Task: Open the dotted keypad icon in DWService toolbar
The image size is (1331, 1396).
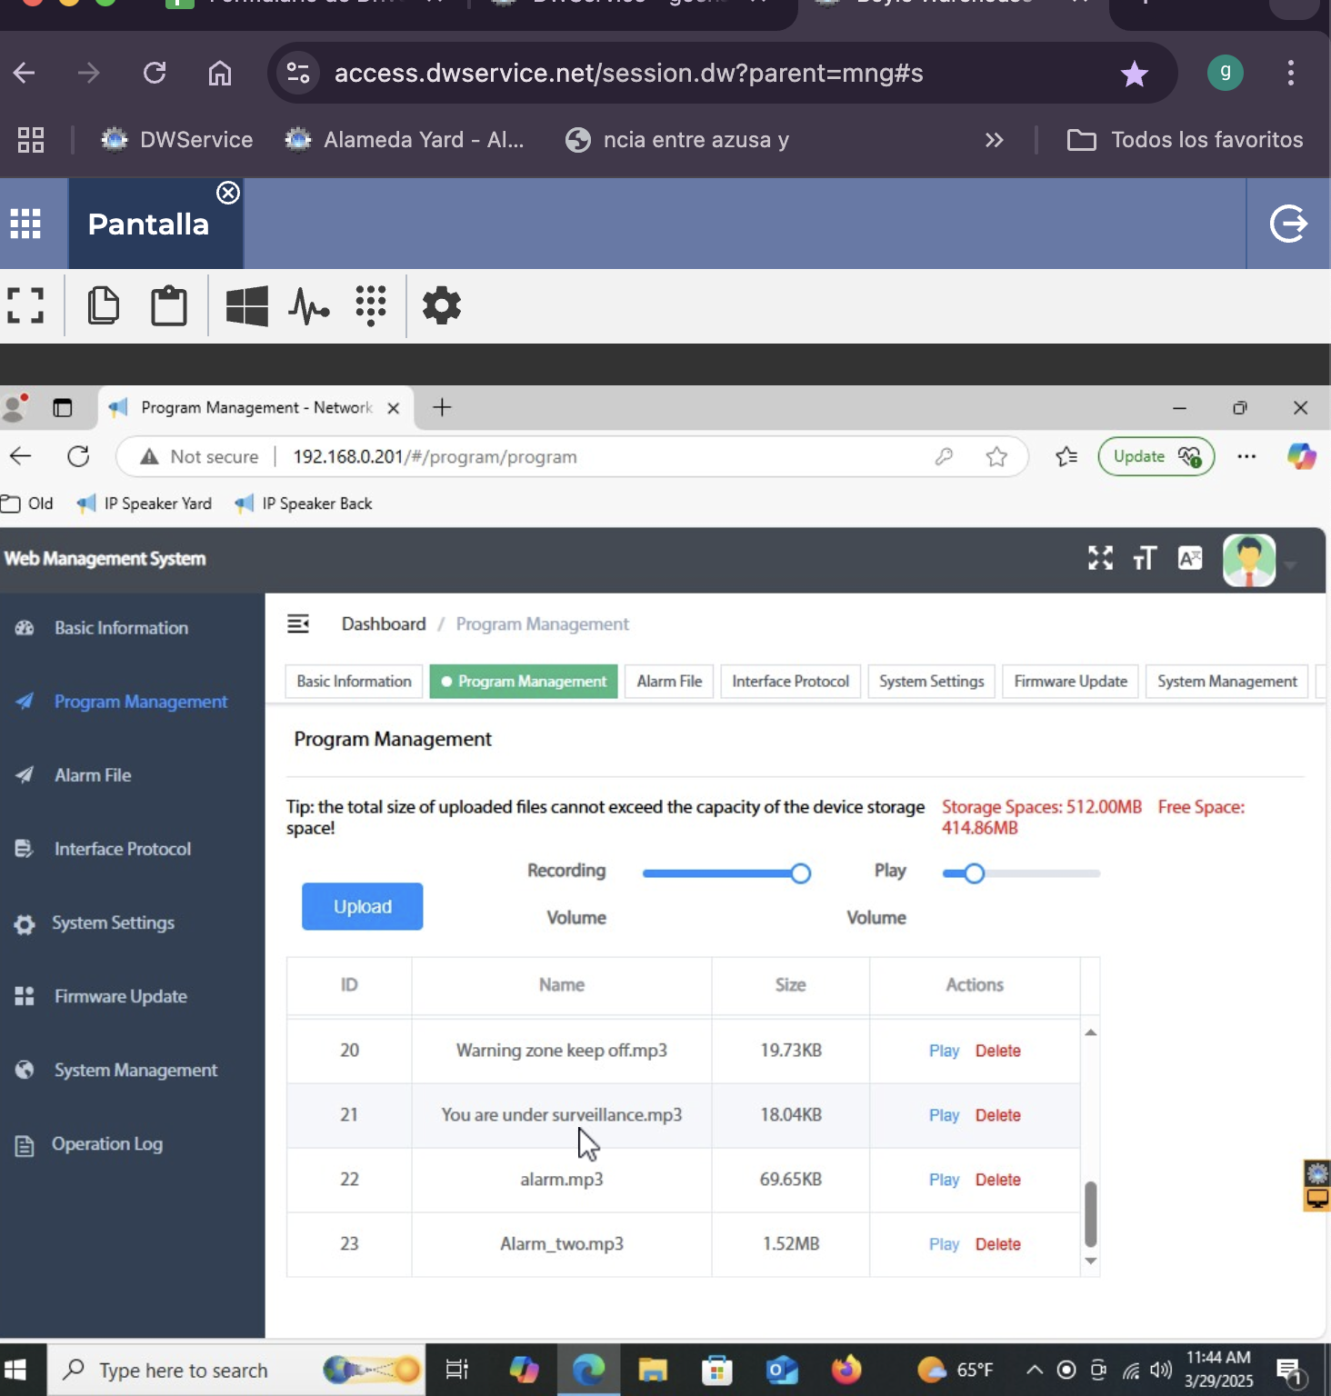Action: [371, 305]
